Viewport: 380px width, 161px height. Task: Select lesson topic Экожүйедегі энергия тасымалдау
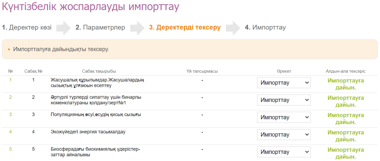point(88,132)
